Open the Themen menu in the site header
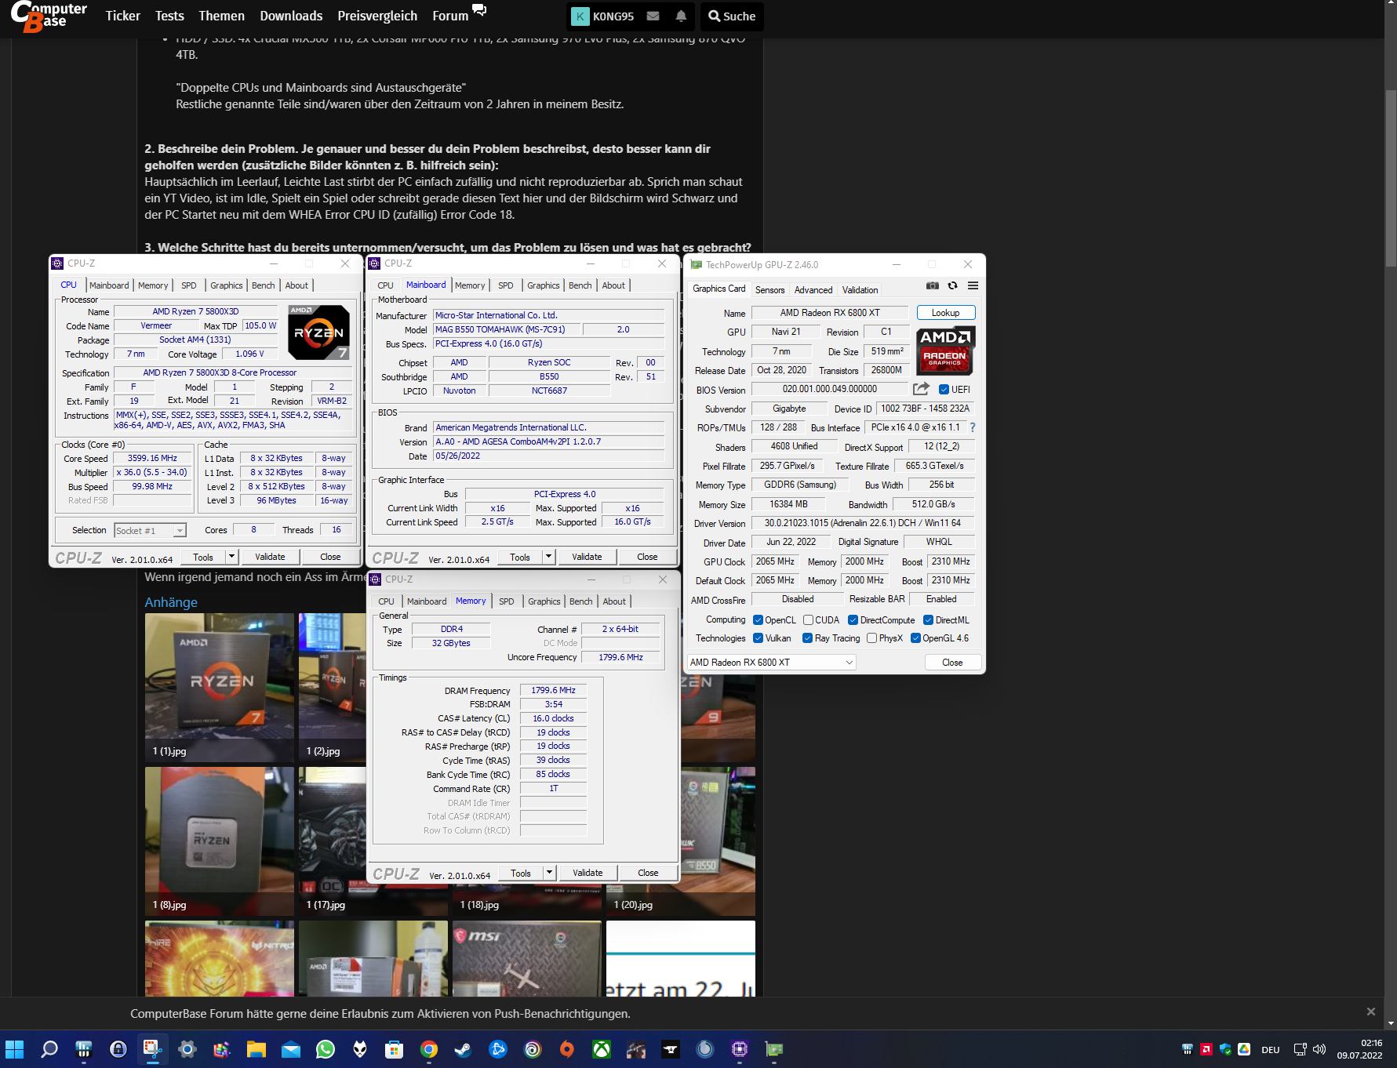The height and width of the screenshot is (1068, 1397). pos(221,16)
